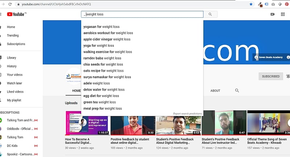Open the Subscriptions sidebar item
The height and width of the screenshot is (157, 290).
click(x=16, y=44)
